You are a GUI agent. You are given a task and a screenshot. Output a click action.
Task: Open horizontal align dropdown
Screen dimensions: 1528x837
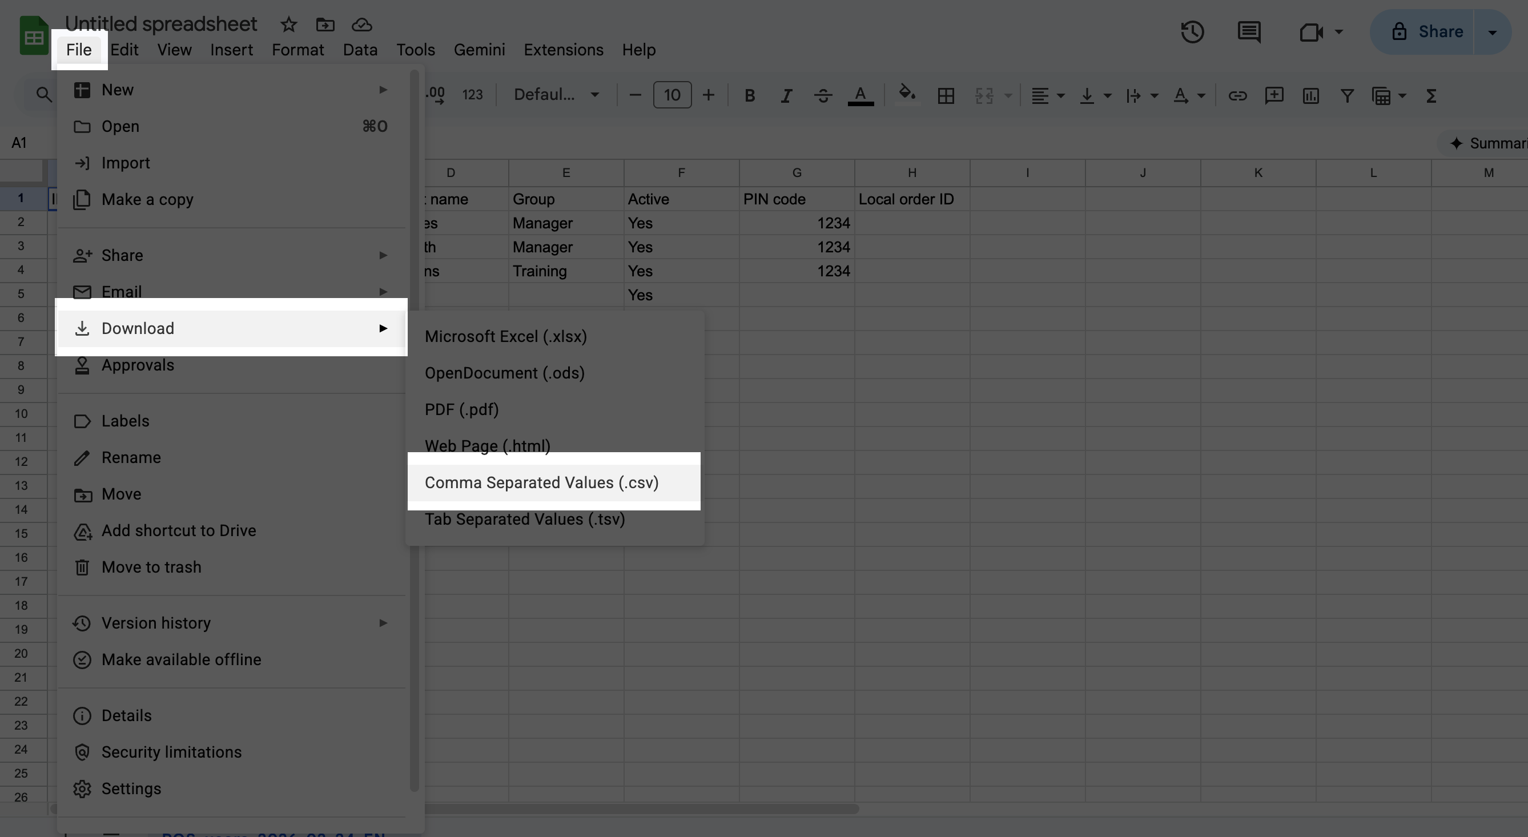(x=1047, y=95)
